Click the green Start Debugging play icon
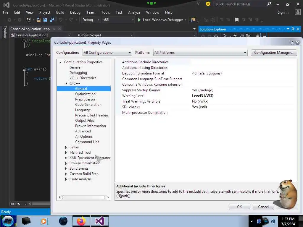This screenshot has width=303, height=227. 139,20
